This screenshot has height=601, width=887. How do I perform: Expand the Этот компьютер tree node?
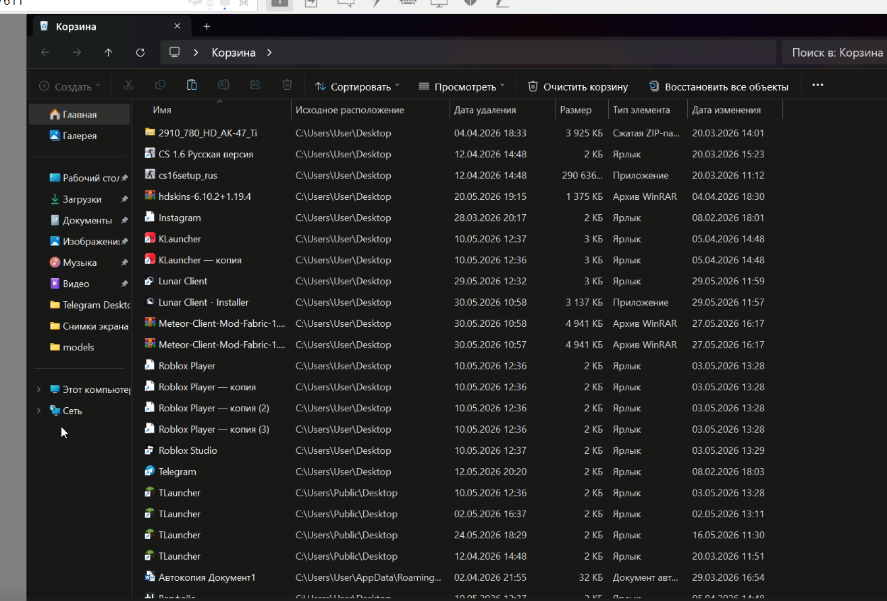pos(38,390)
